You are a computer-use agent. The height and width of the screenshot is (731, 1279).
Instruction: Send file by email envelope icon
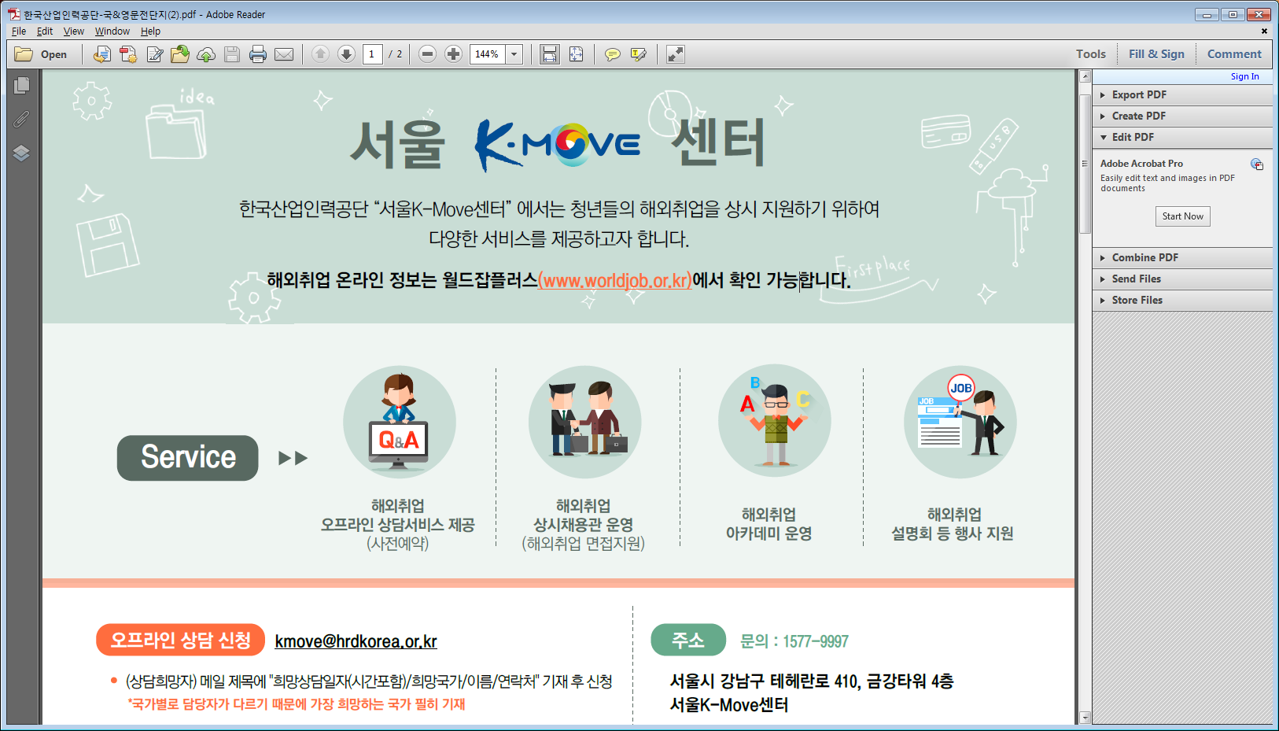(x=284, y=54)
